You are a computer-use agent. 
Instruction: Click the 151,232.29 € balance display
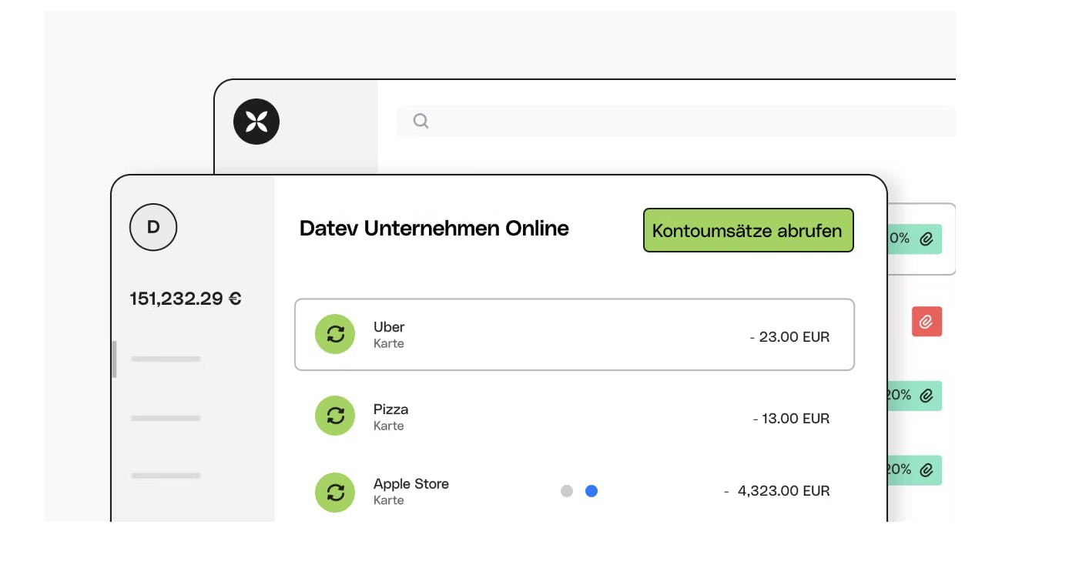[185, 299]
